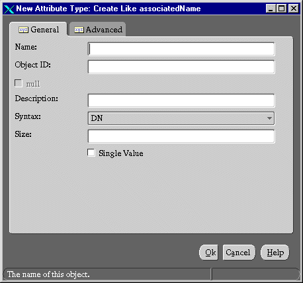The height and width of the screenshot is (283, 303).
Task: Select the General tab
Action: [38, 29]
